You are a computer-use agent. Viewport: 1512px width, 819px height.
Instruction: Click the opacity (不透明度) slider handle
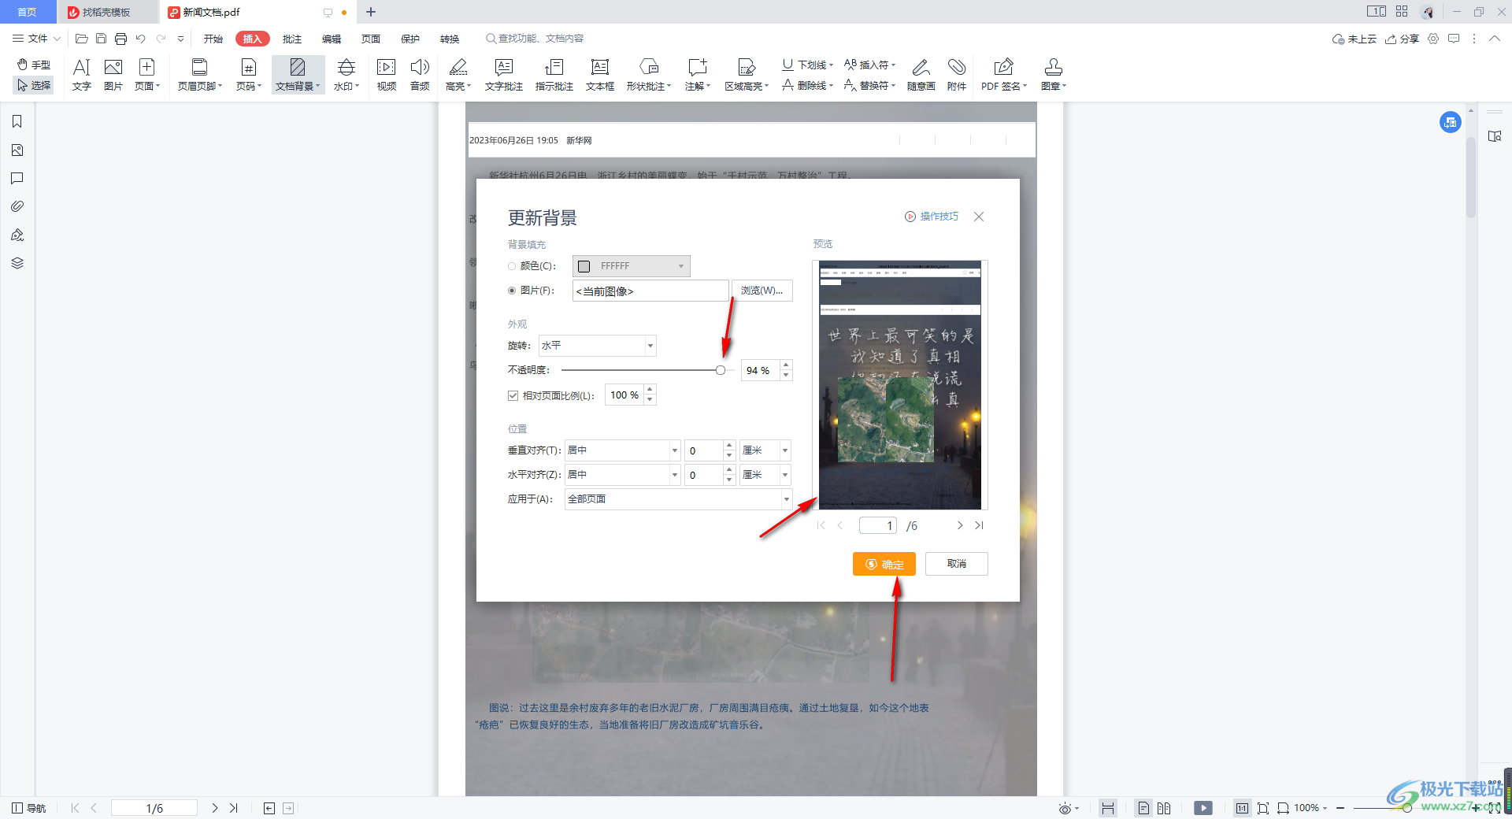coord(721,370)
